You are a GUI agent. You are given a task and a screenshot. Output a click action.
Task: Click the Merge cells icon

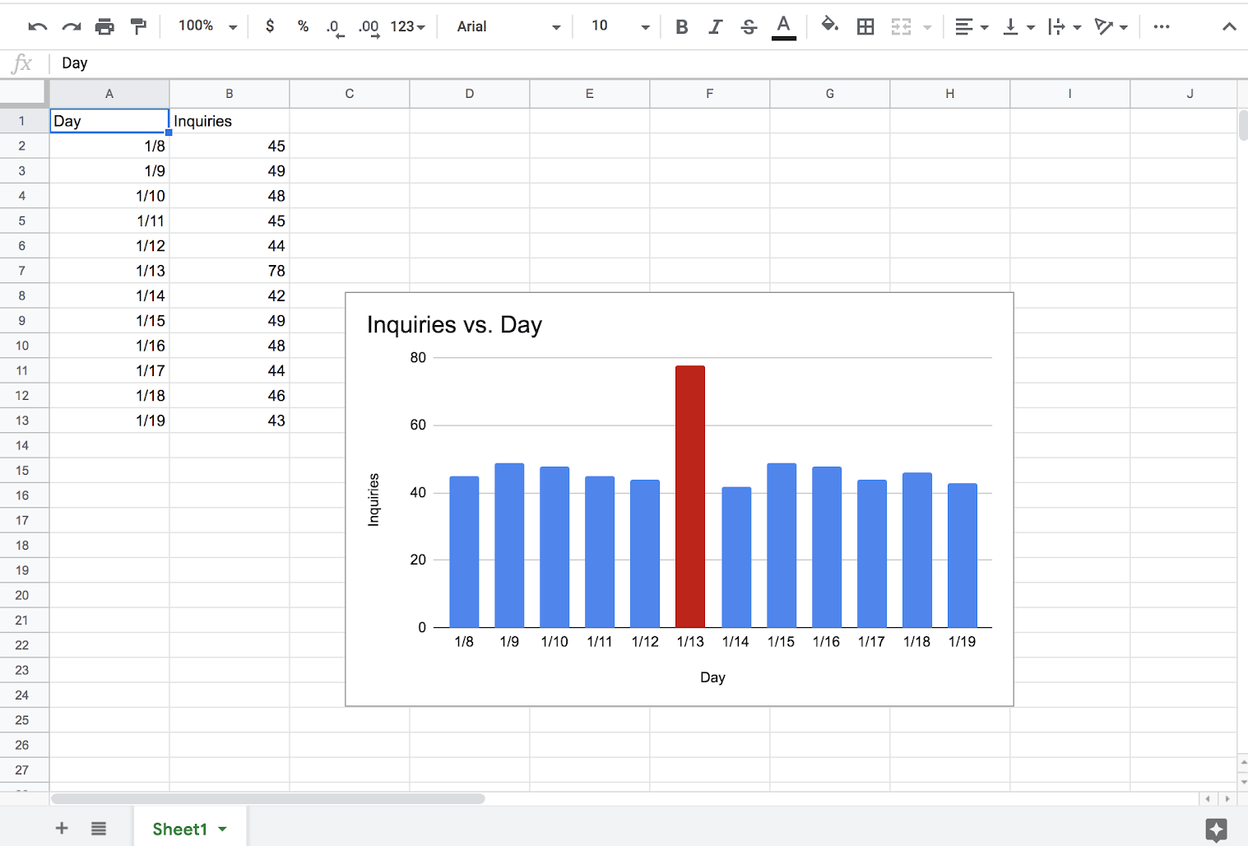(x=902, y=26)
